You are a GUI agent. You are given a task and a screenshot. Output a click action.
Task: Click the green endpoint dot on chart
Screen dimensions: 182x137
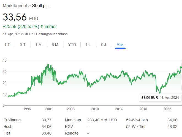[181, 67]
